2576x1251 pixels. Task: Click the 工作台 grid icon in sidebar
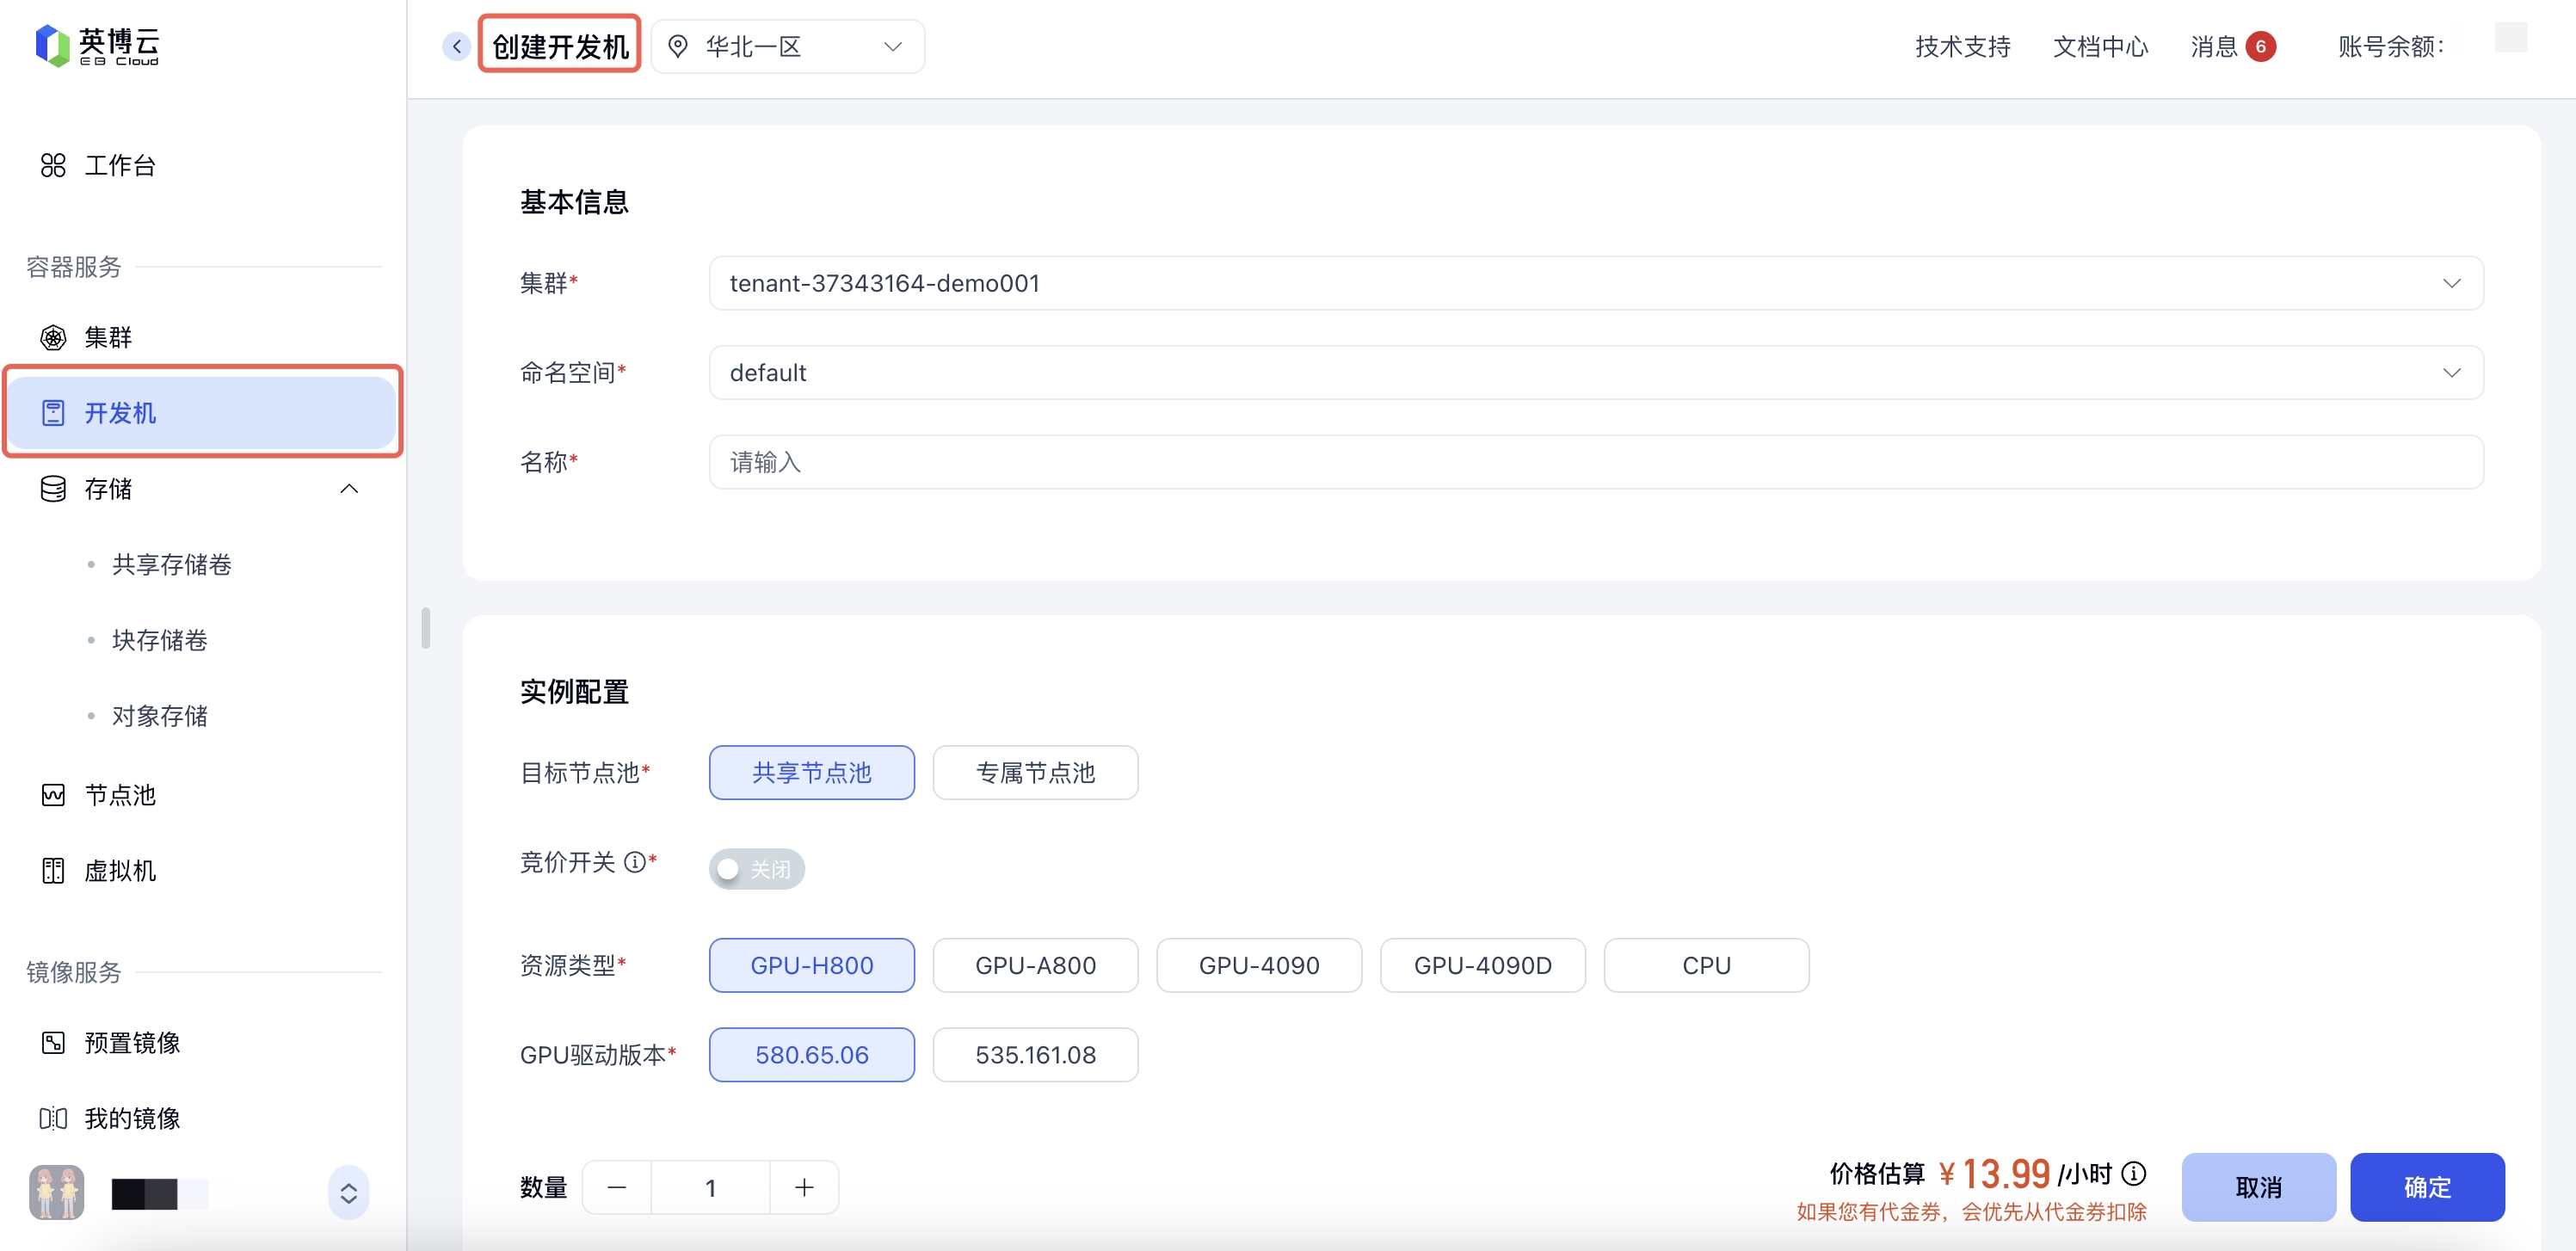pos(53,165)
